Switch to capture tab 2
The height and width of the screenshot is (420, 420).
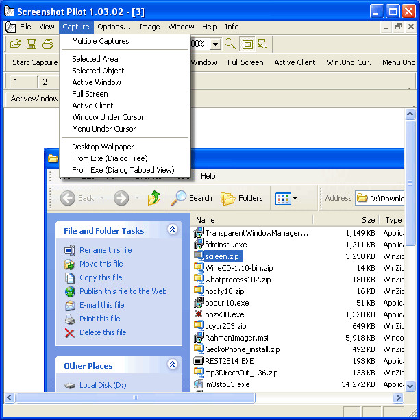pyautogui.click(x=48, y=82)
